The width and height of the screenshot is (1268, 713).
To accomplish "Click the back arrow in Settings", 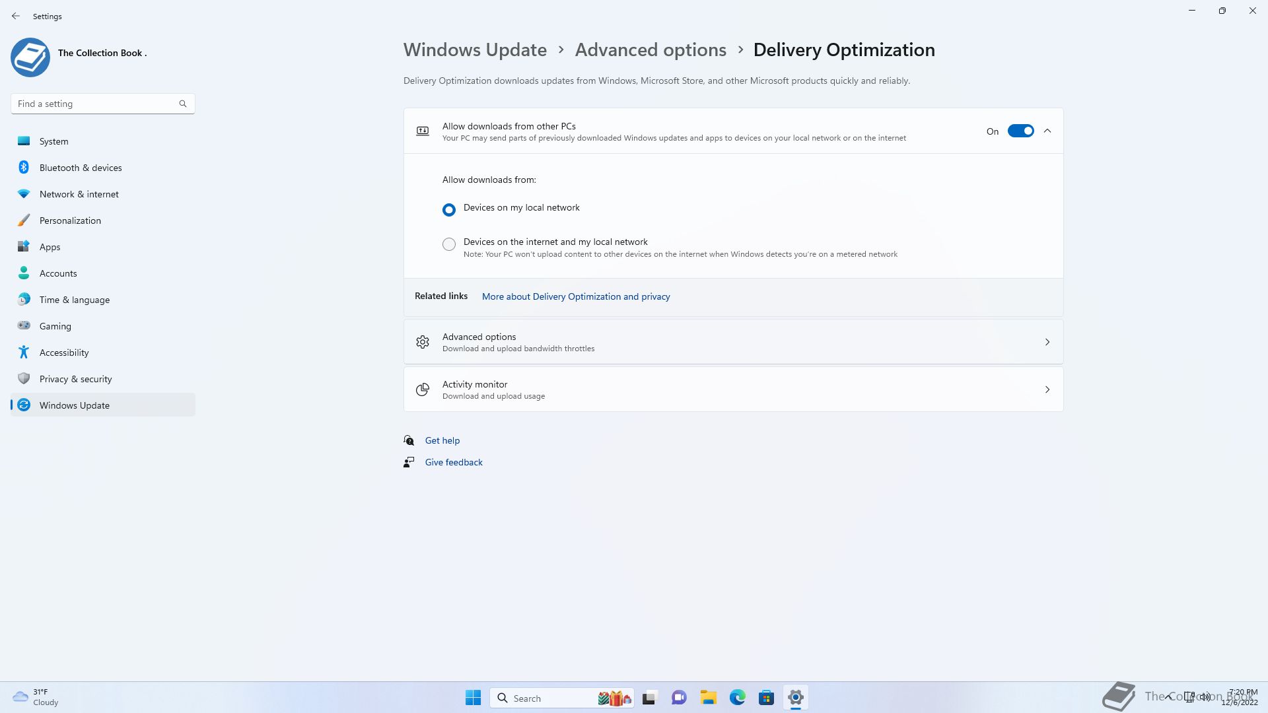I will coord(16,16).
